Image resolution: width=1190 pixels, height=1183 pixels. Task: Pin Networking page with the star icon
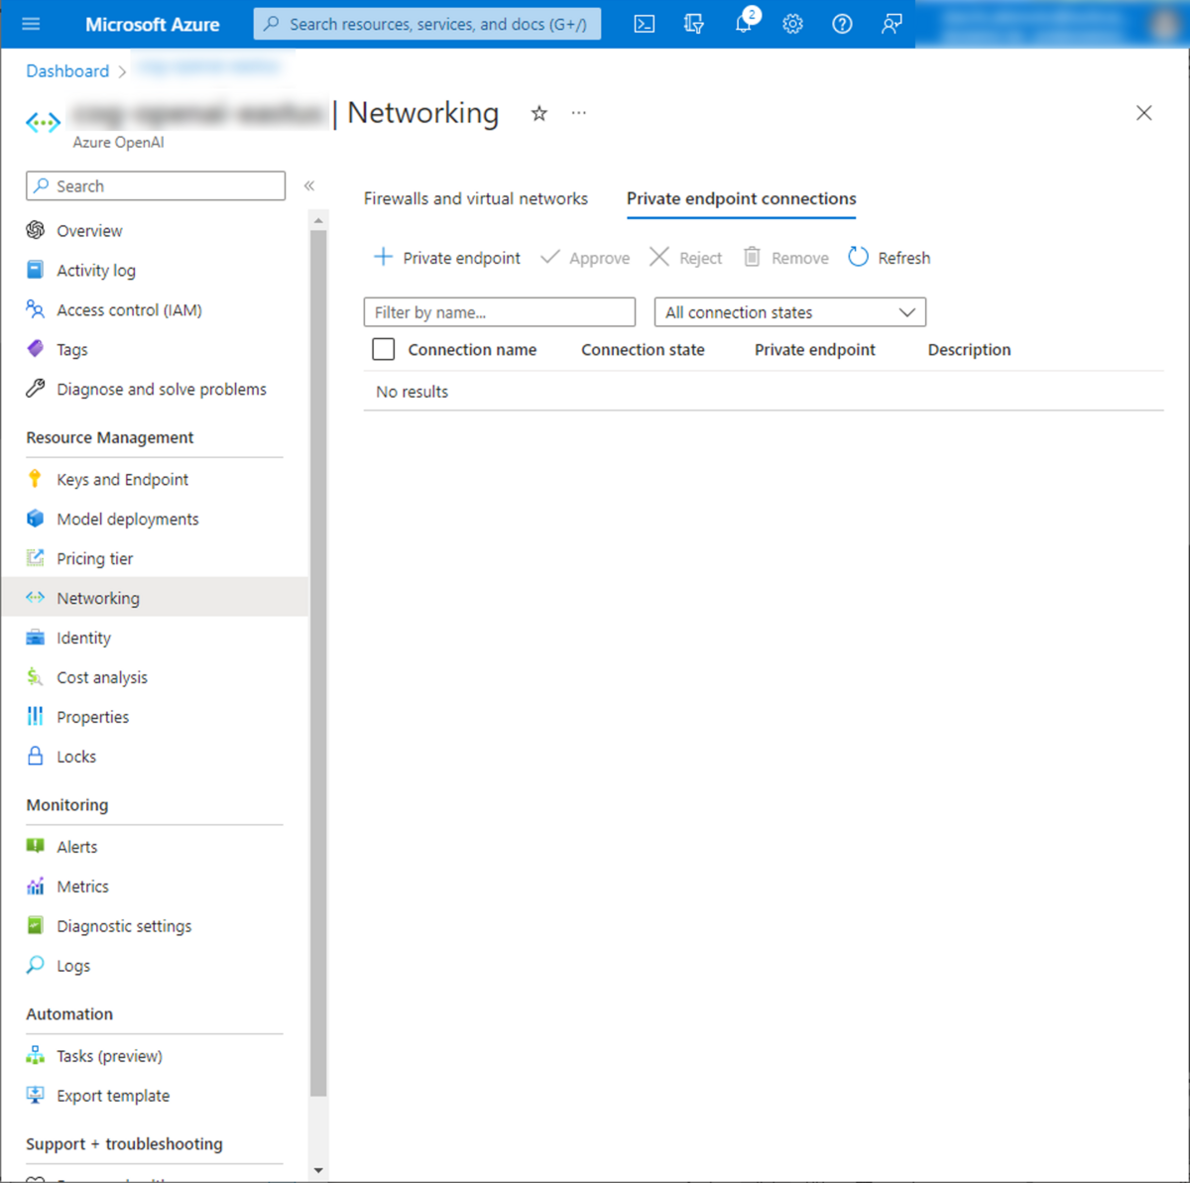[539, 113]
